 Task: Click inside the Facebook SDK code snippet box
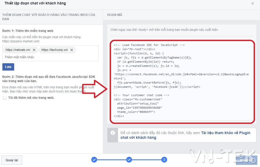pos(182,80)
